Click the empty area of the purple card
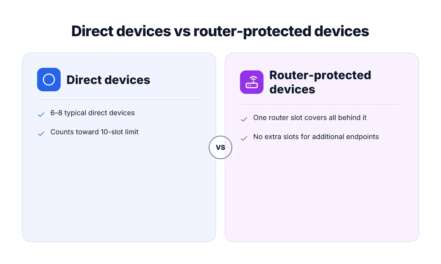Screen dimensions: 441x264 point(322,194)
